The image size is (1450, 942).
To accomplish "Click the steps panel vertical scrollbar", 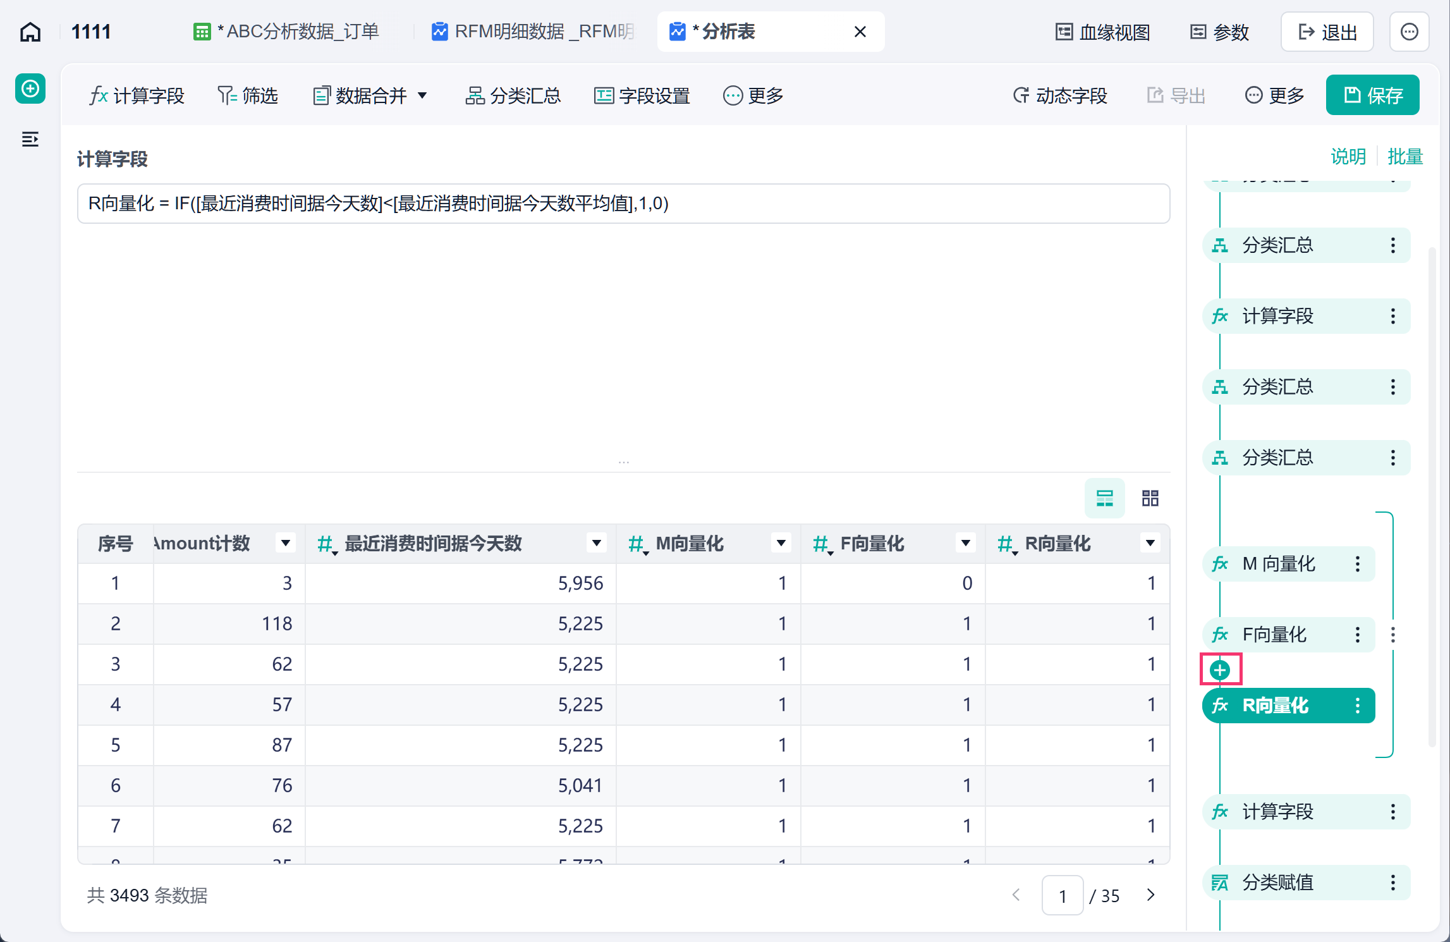I will pyautogui.click(x=1432, y=496).
